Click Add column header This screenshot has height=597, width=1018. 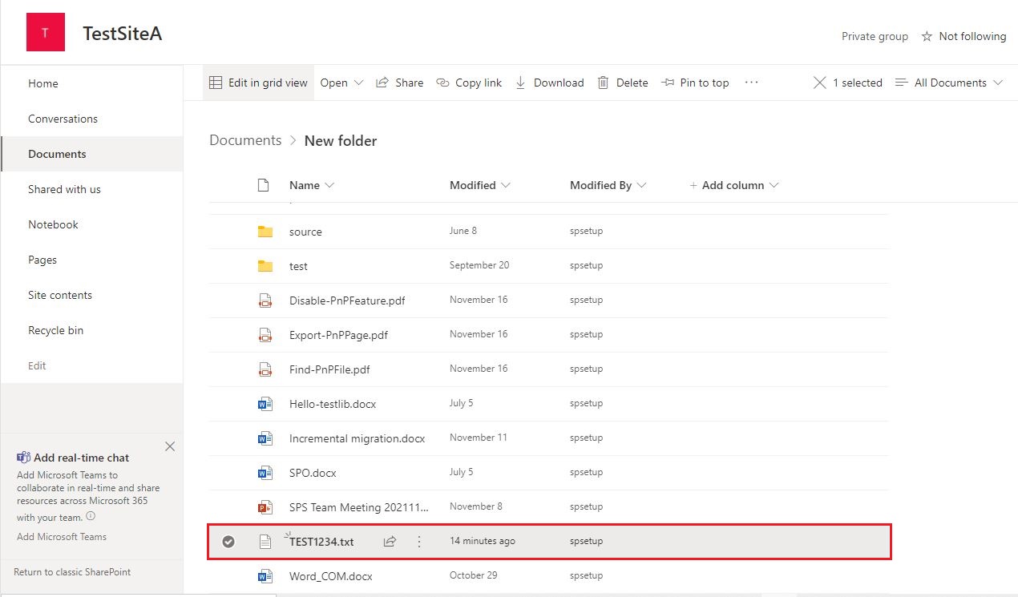(734, 185)
